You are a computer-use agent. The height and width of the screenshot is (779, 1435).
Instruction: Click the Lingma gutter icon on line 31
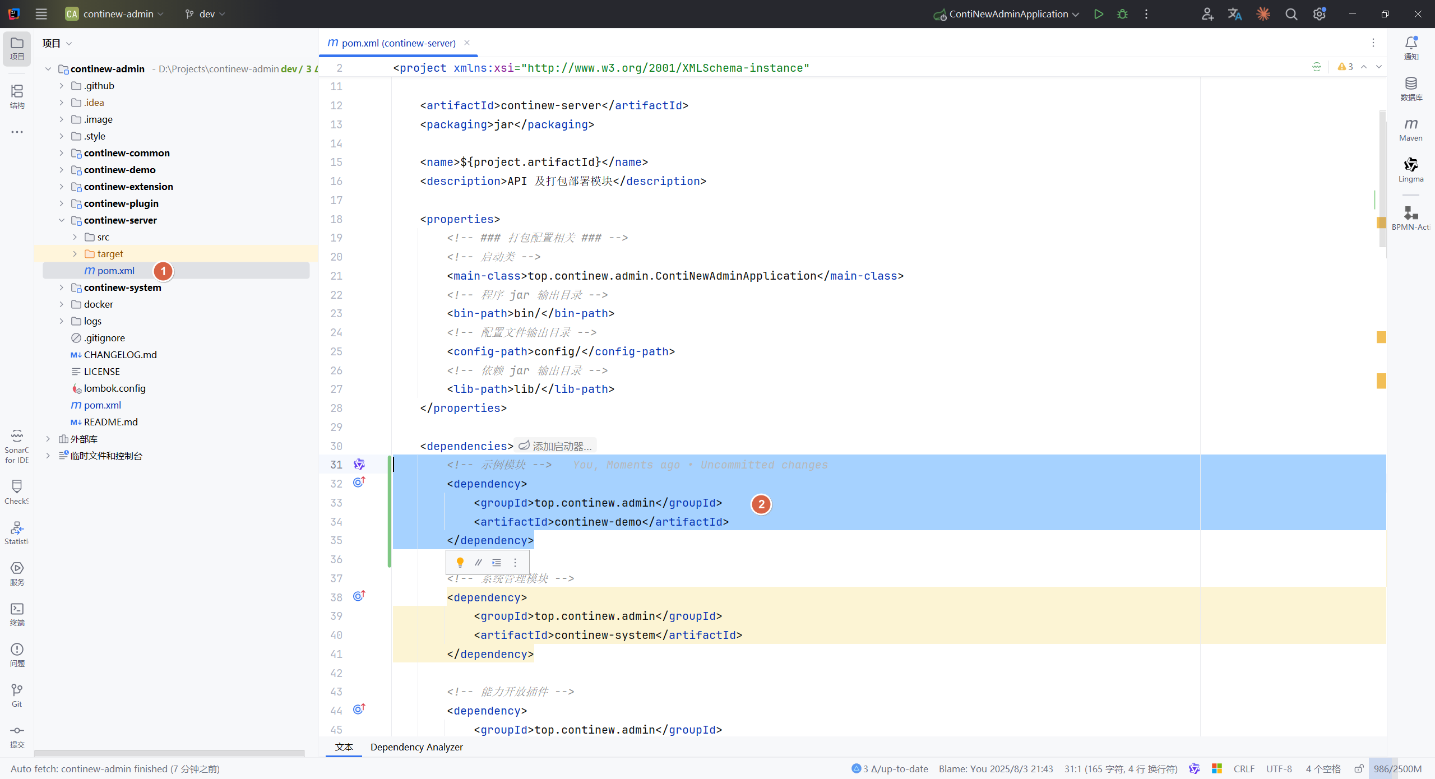(359, 465)
